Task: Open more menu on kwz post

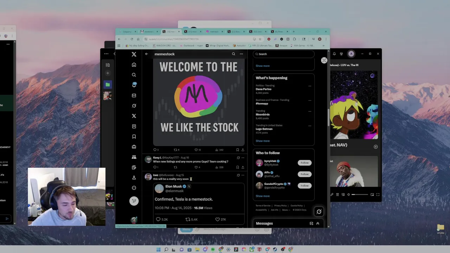Action: tap(243, 175)
